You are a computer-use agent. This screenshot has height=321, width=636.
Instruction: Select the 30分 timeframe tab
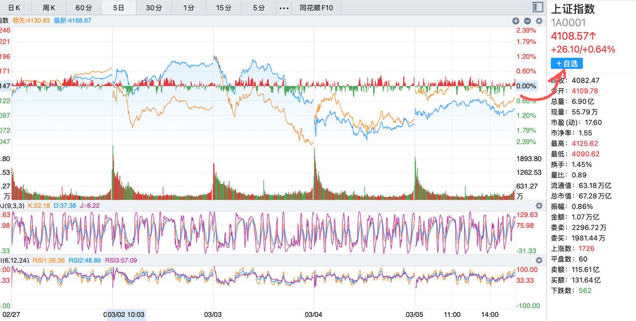click(x=154, y=8)
